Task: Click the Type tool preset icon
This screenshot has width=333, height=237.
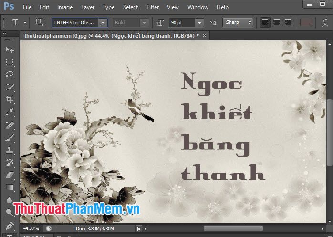Action: (x=15, y=22)
